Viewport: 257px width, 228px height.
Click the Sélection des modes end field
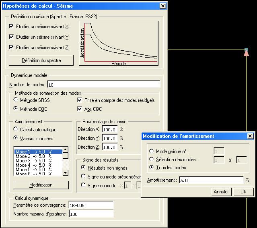pyautogui.click(x=242, y=160)
